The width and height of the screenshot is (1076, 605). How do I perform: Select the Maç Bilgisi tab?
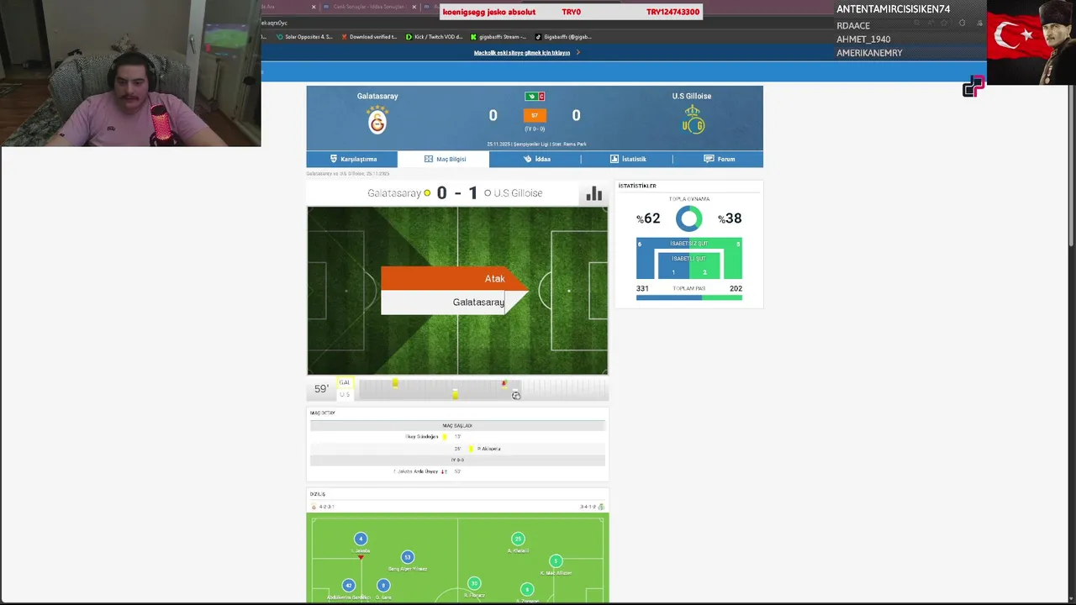click(444, 159)
